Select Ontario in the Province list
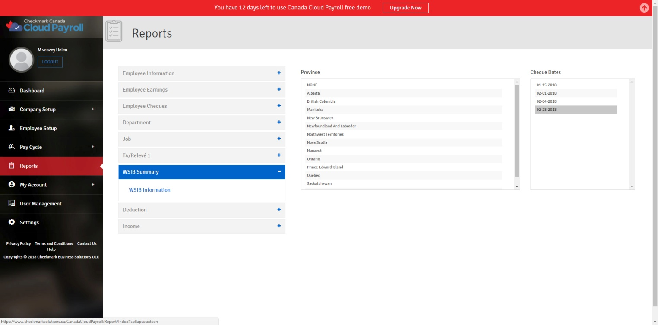The image size is (658, 325). tap(313, 159)
